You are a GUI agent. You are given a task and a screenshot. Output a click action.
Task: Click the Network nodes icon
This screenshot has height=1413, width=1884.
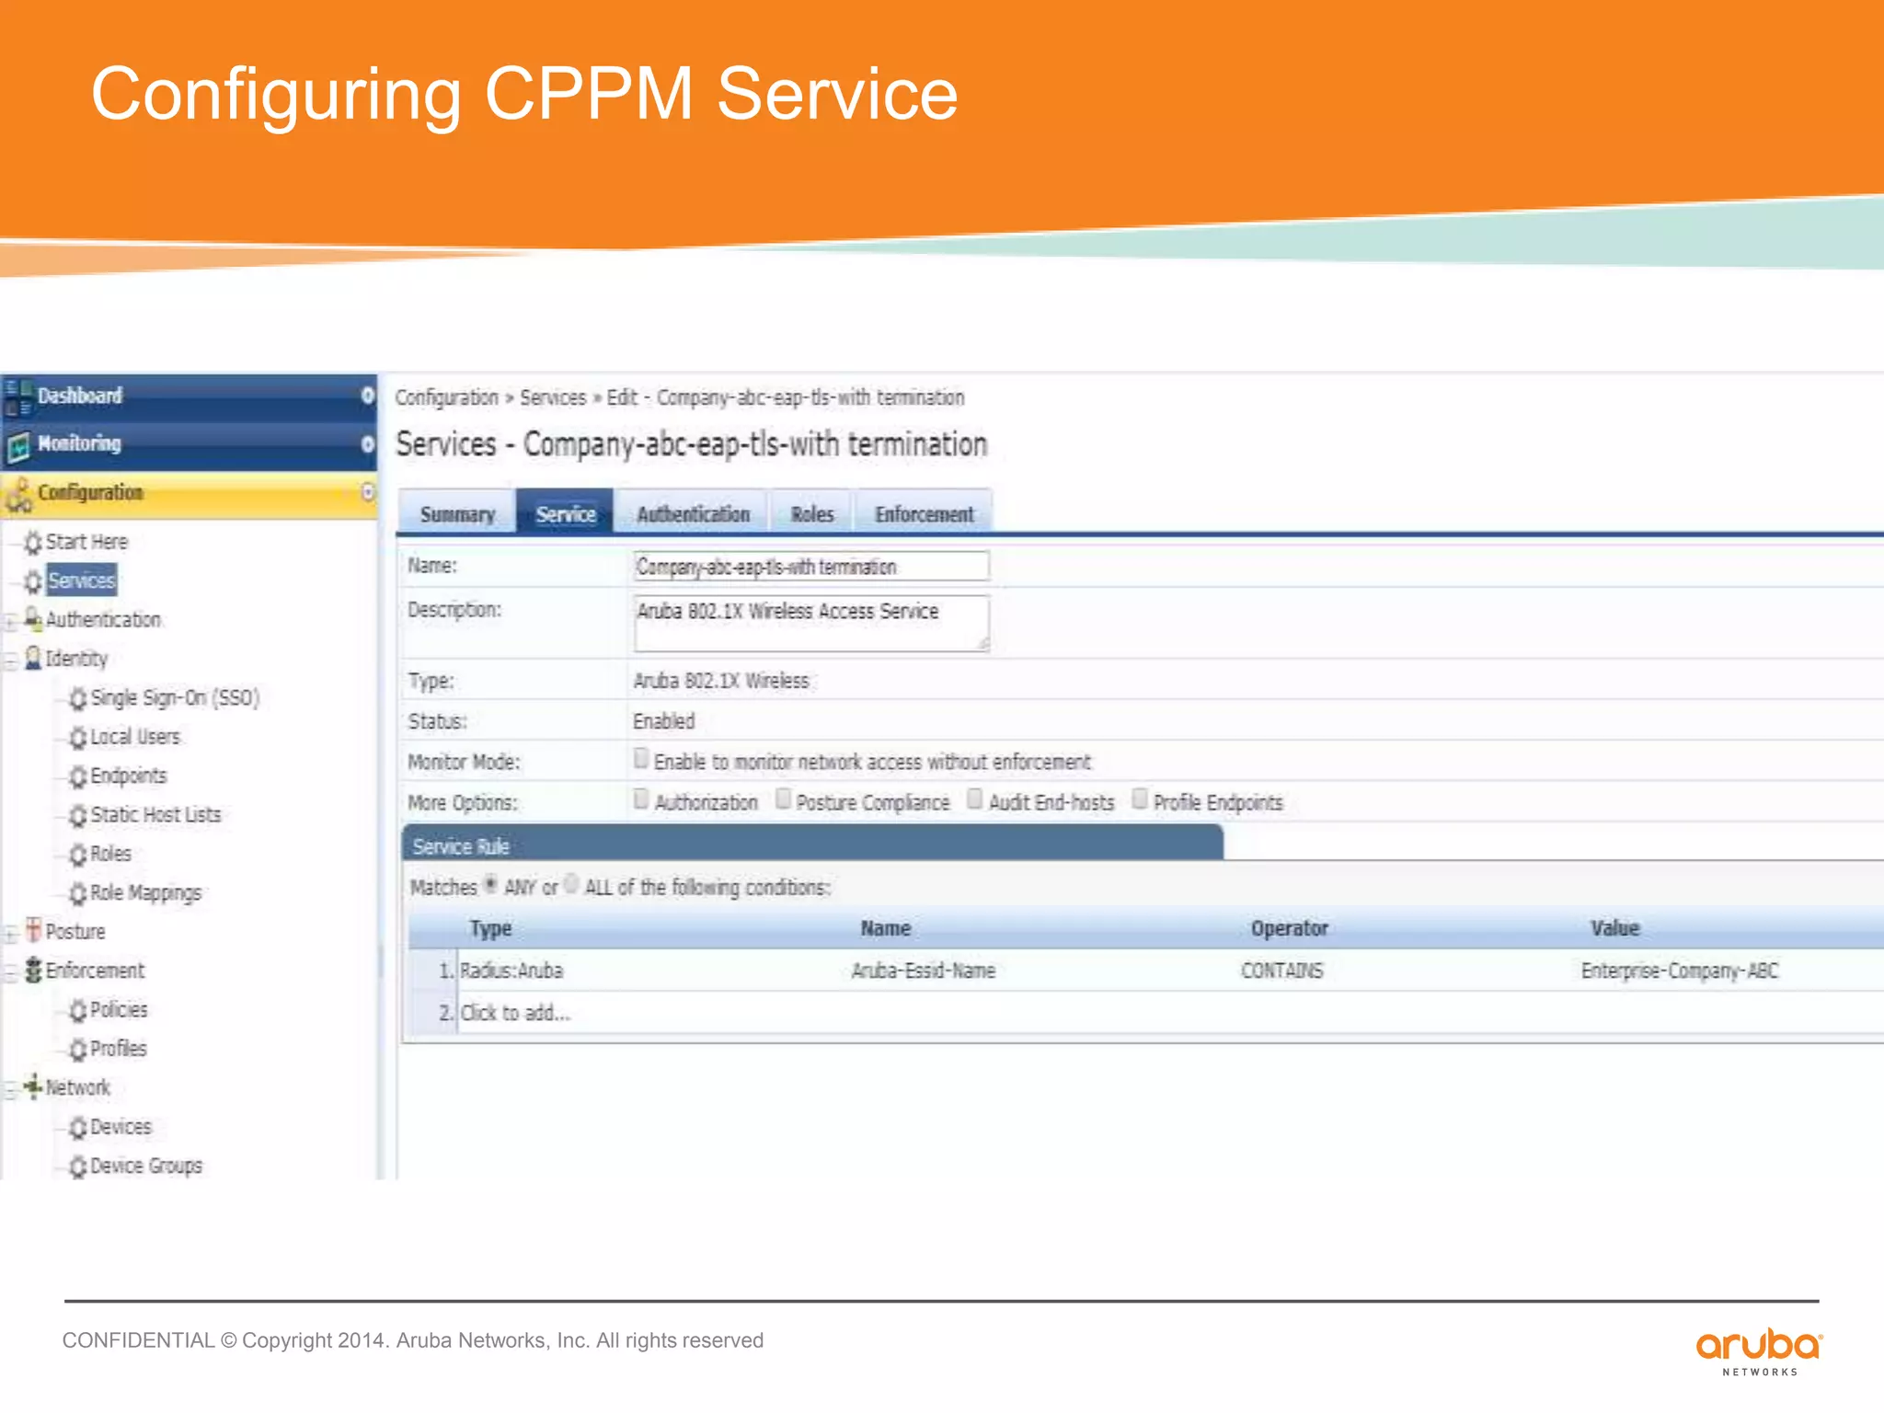[33, 1086]
